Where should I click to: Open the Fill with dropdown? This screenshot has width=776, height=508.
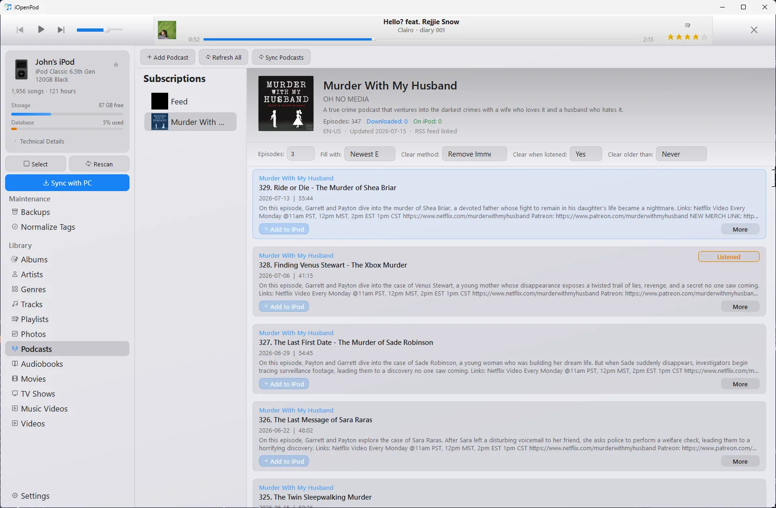pyautogui.click(x=370, y=154)
